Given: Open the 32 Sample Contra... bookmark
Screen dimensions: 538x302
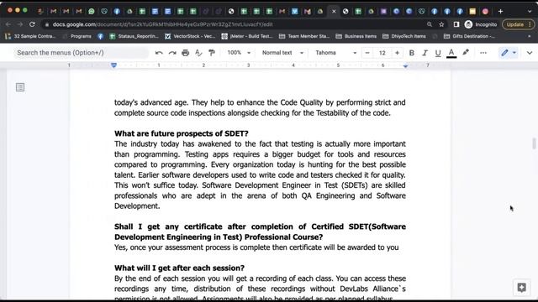Looking at the screenshot, I should (30, 36).
